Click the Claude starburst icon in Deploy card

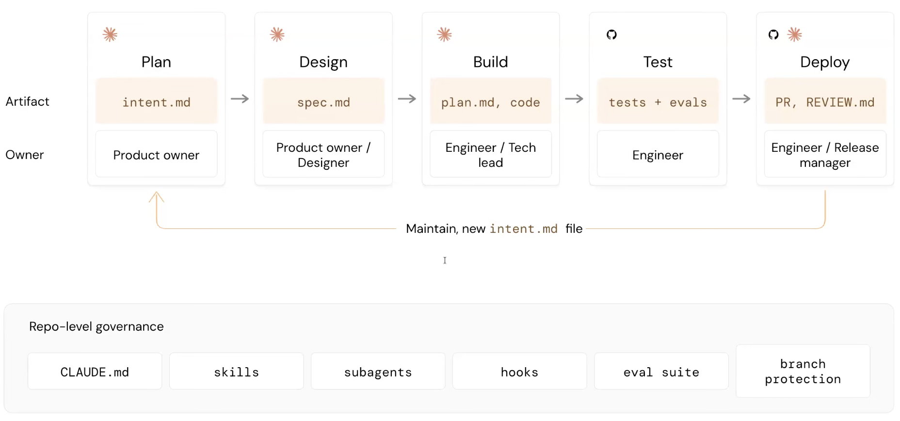point(795,34)
